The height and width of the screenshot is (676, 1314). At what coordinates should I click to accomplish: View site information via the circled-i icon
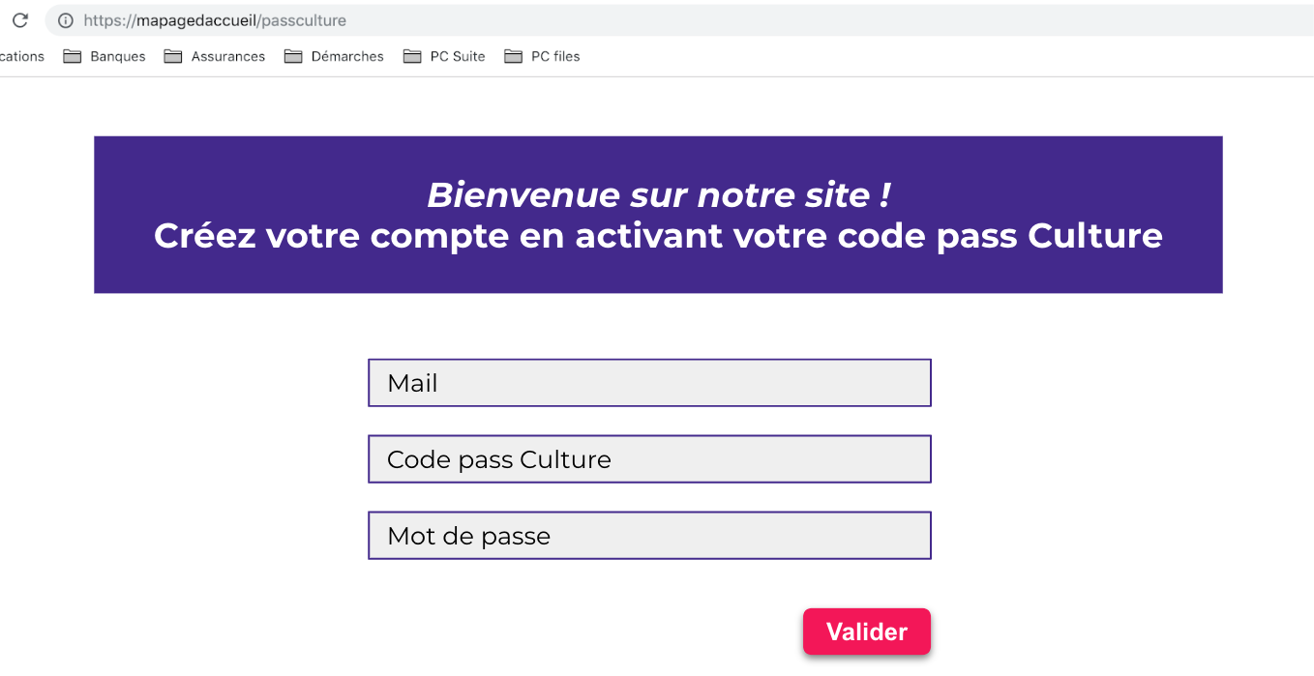[66, 20]
